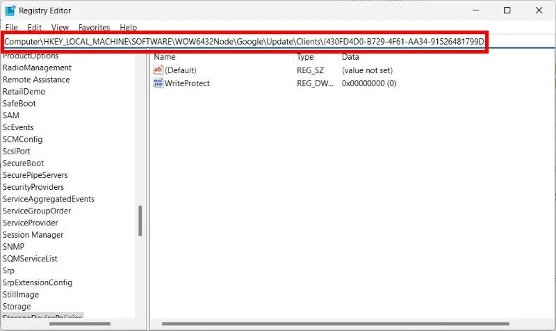Select the SafeBoot key
This screenshot has width=556, height=331.
pyautogui.click(x=19, y=104)
